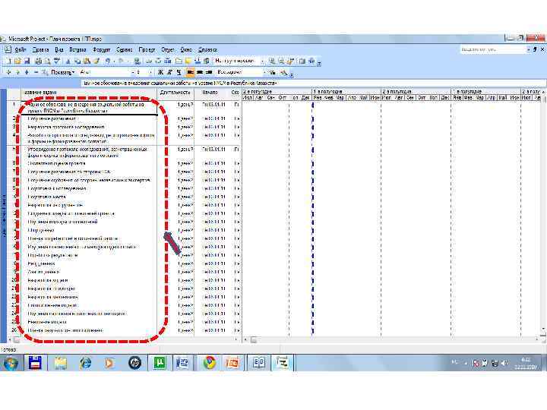The width and height of the screenshot is (547, 410).
Task: Go to the selected task in the chart
Action: coord(290,61)
